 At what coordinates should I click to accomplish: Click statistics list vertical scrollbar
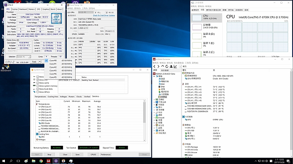pyautogui.click(x=144, y=121)
